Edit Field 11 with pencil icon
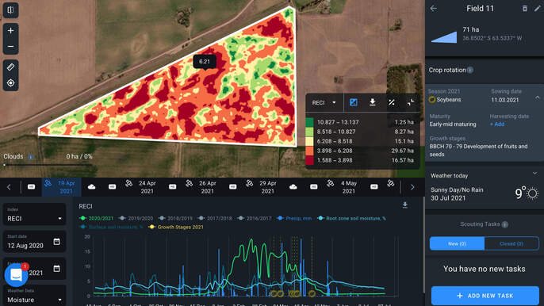The image size is (544, 306). tap(537, 9)
